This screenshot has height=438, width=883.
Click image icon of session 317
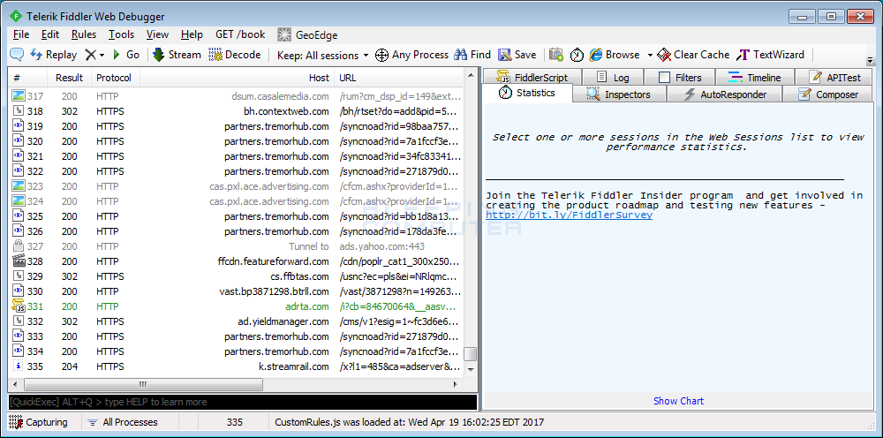pyautogui.click(x=19, y=96)
